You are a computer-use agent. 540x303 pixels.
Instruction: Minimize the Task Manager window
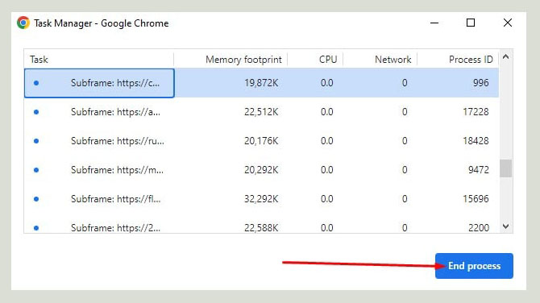click(434, 23)
